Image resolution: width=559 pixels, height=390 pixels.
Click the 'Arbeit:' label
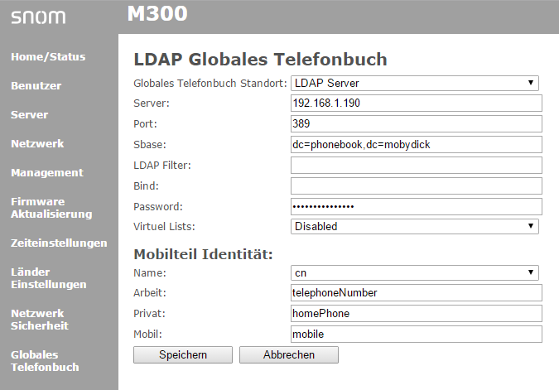click(x=150, y=293)
